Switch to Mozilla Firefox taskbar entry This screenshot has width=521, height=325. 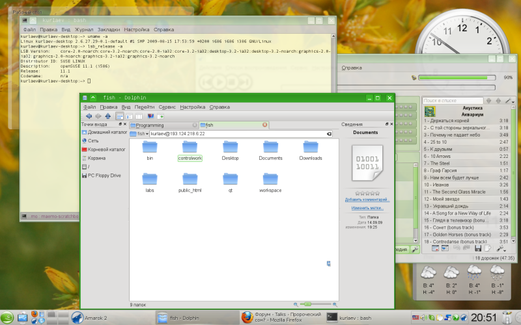click(281, 317)
